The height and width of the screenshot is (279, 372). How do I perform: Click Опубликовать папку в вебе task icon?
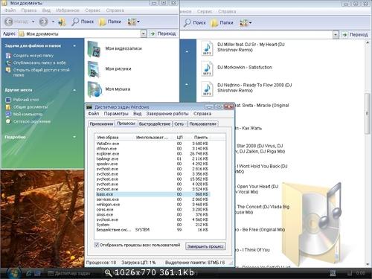coord(8,62)
